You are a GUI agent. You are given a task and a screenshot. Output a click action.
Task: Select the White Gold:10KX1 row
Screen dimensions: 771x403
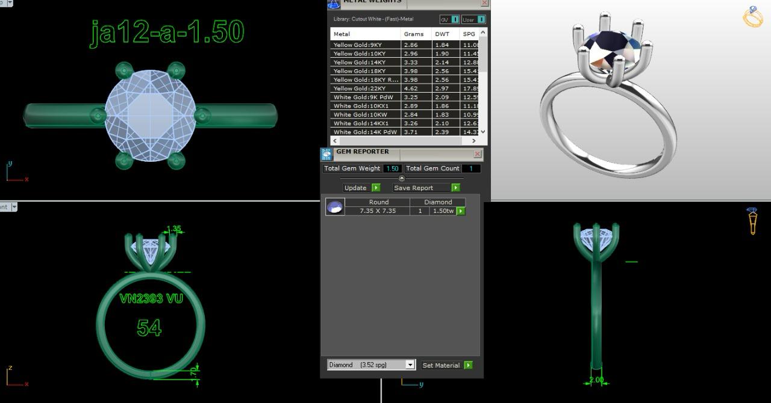(x=405, y=106)
